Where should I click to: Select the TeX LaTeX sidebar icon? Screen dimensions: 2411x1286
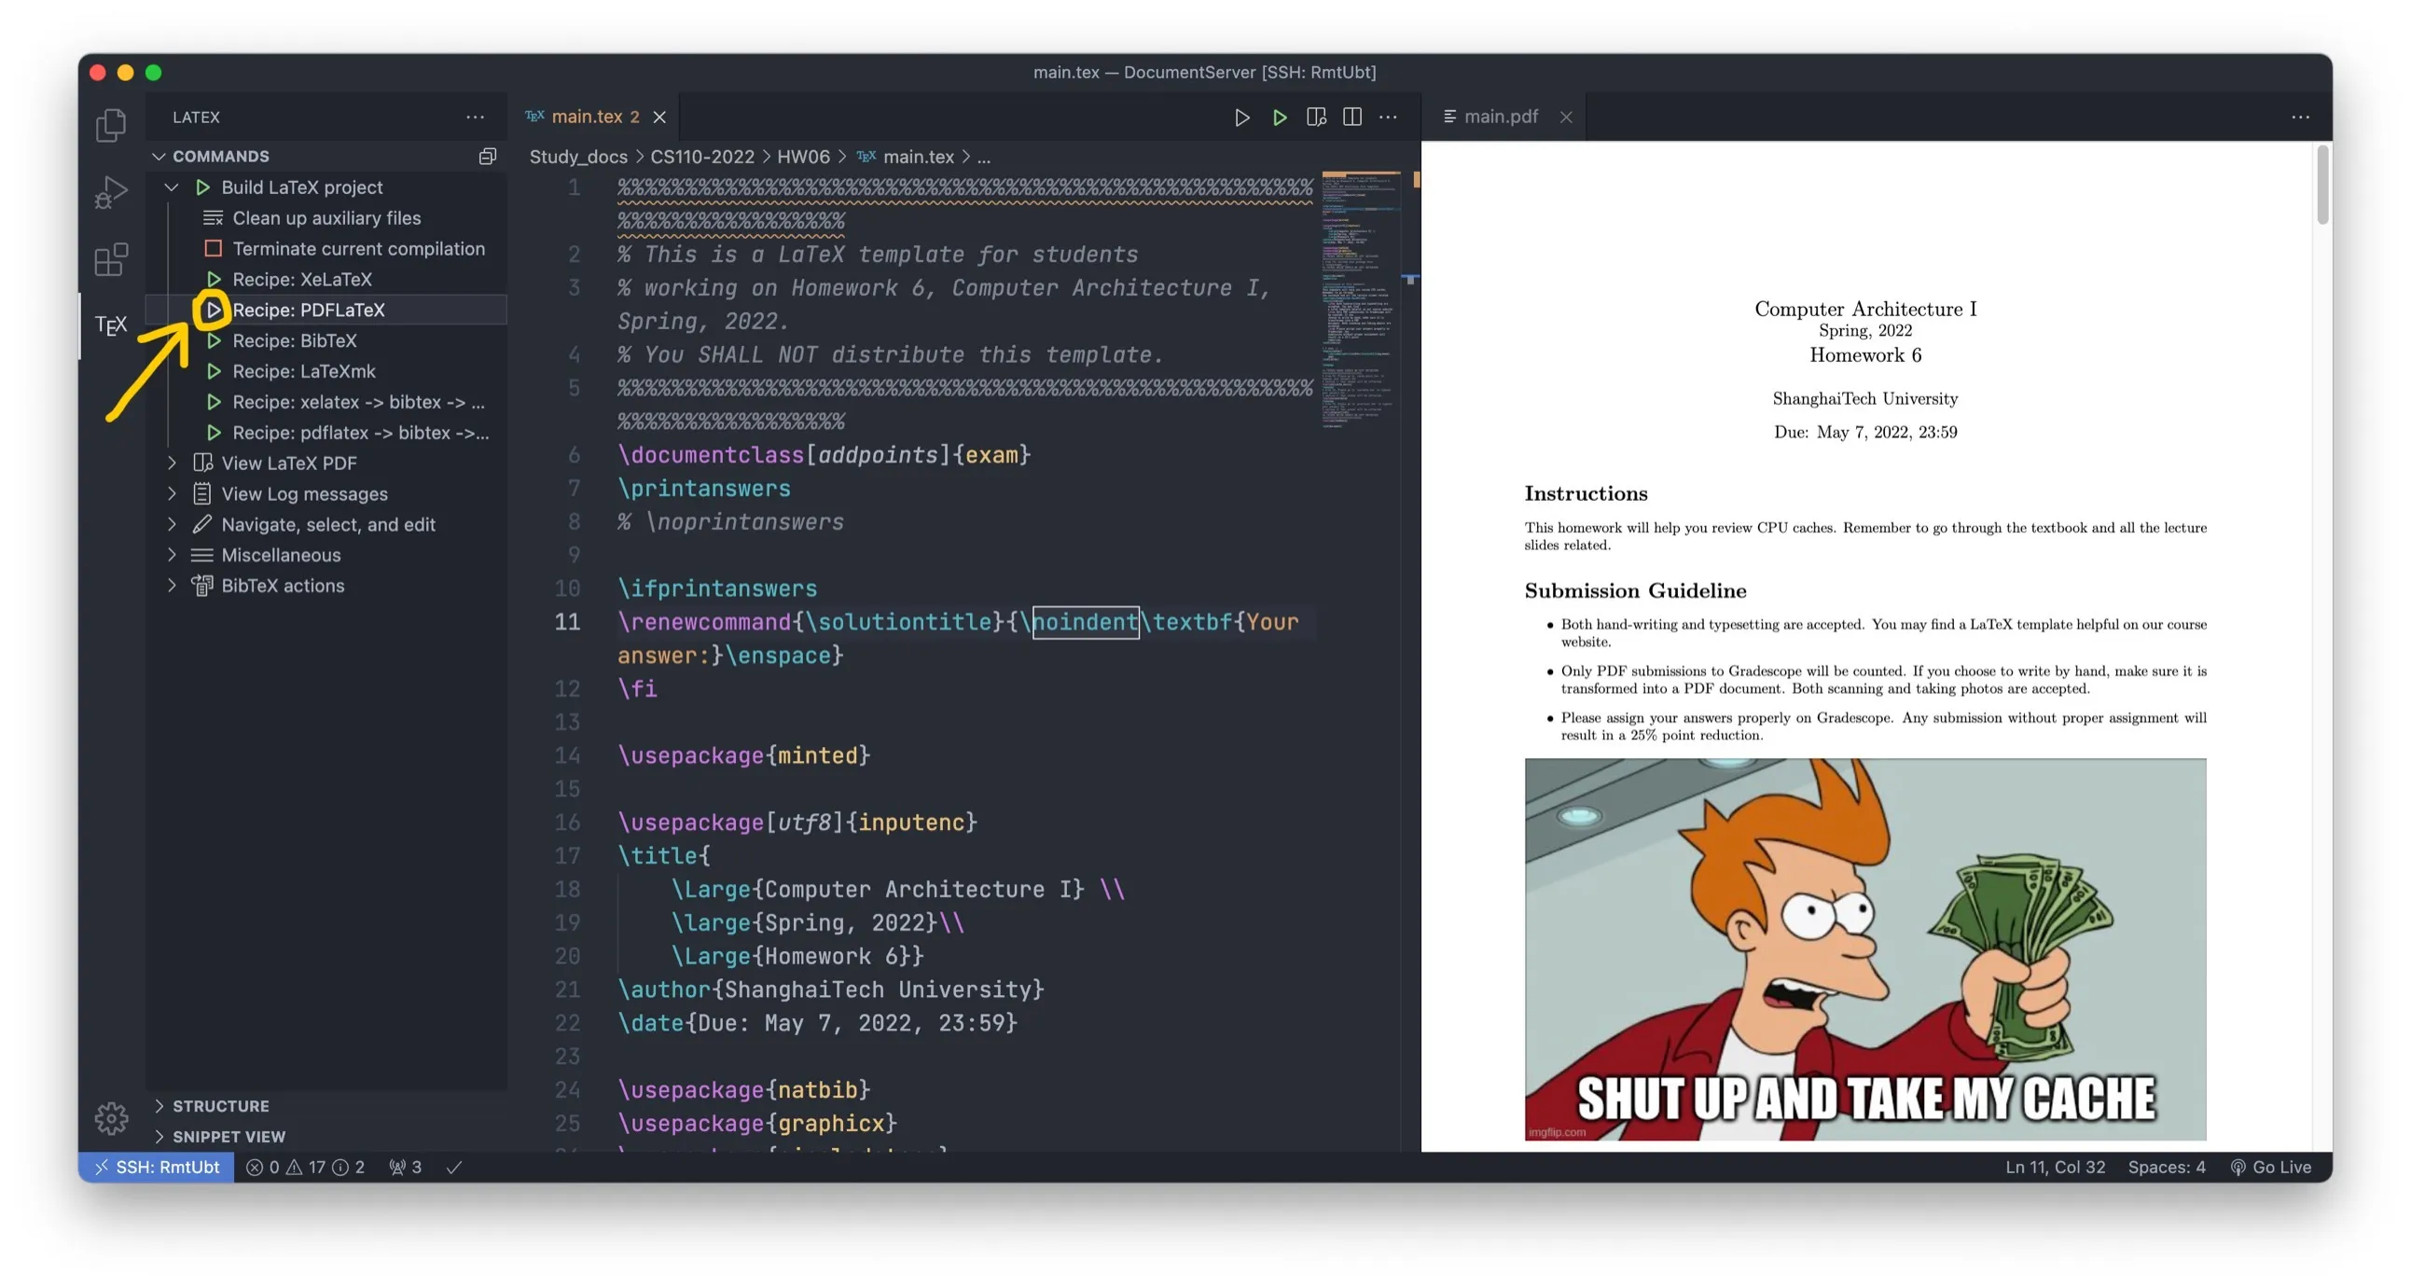tap(110, 325)
